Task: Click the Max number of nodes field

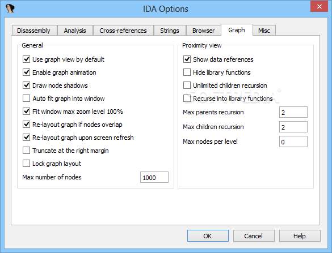Action: 154,177
